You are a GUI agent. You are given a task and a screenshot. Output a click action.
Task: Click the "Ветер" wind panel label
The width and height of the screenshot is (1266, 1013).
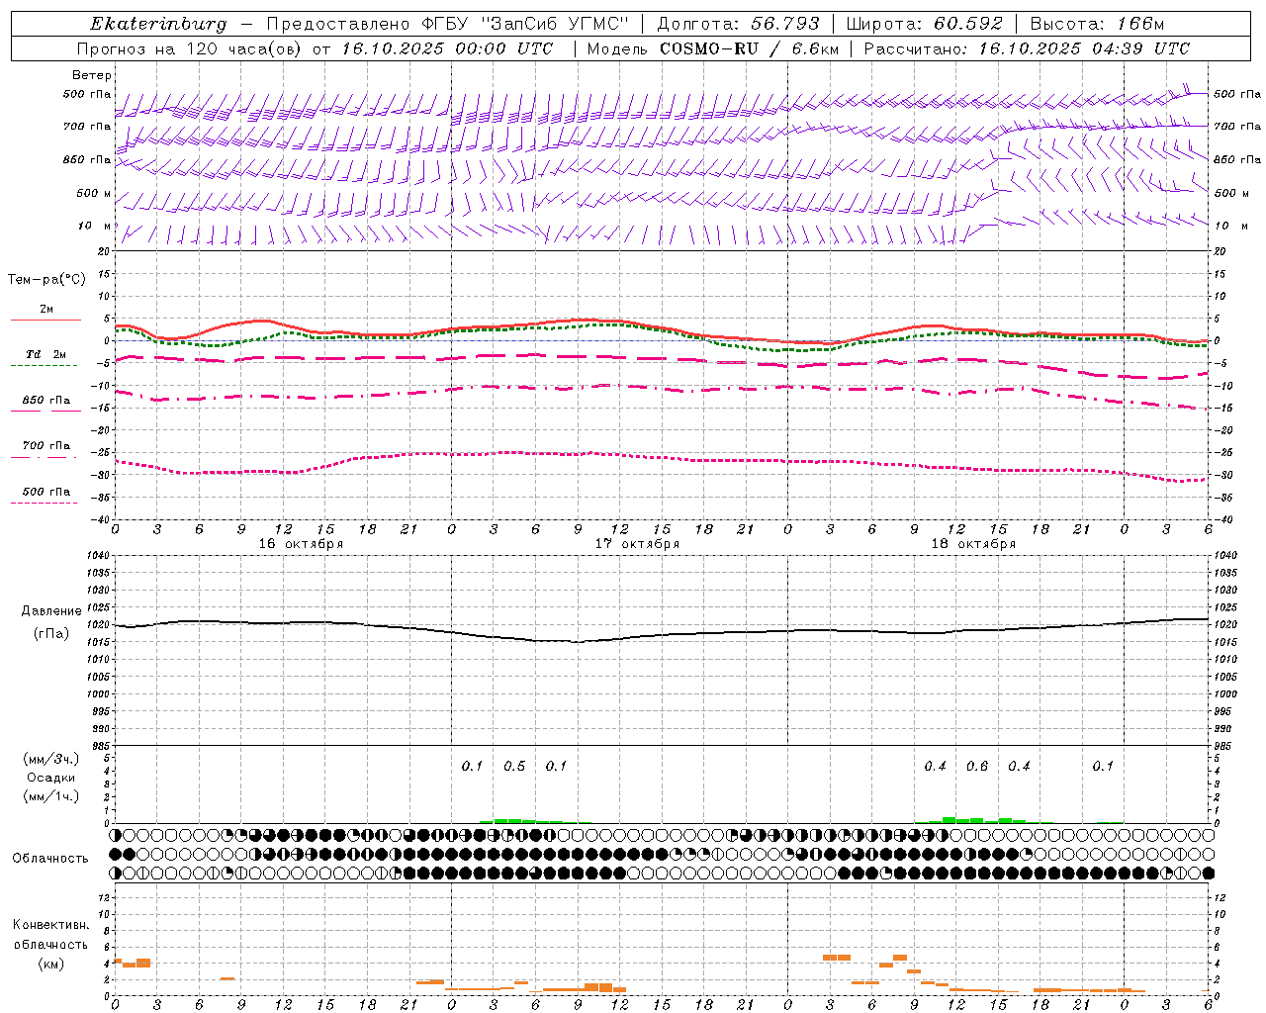tap(92, 75)
